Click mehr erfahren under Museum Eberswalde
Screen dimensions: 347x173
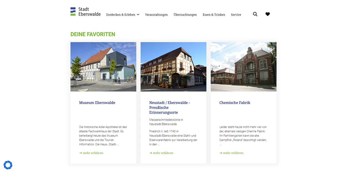tap(91, 153)
